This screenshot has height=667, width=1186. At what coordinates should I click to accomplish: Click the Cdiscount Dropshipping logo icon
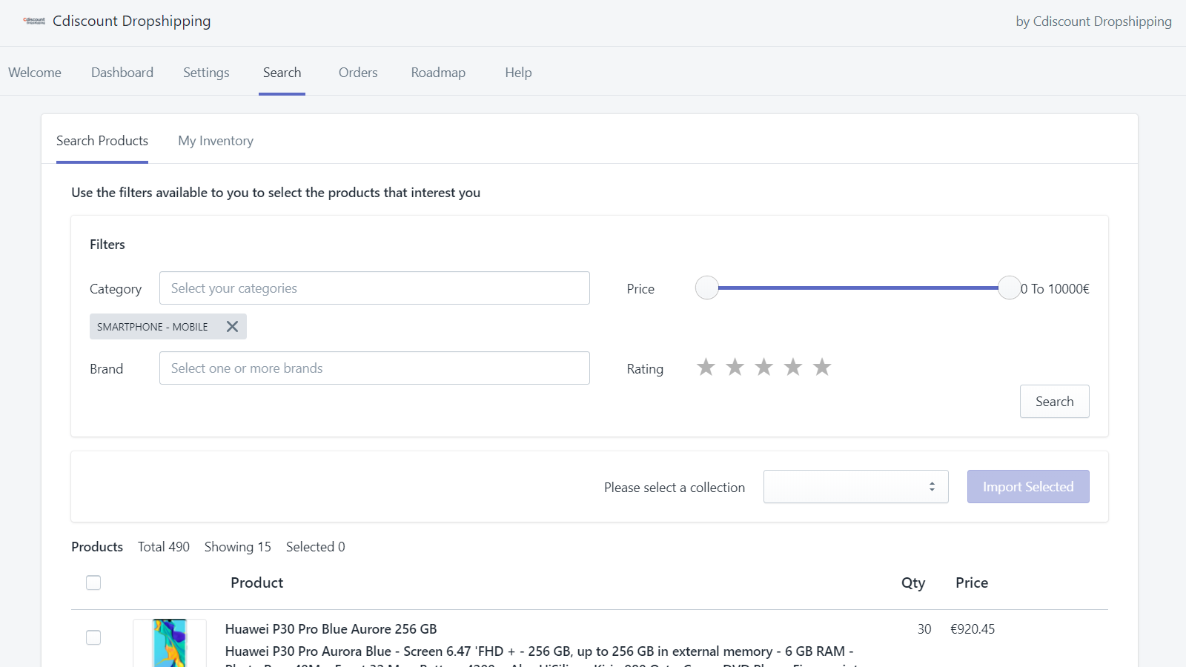(34, 21)
